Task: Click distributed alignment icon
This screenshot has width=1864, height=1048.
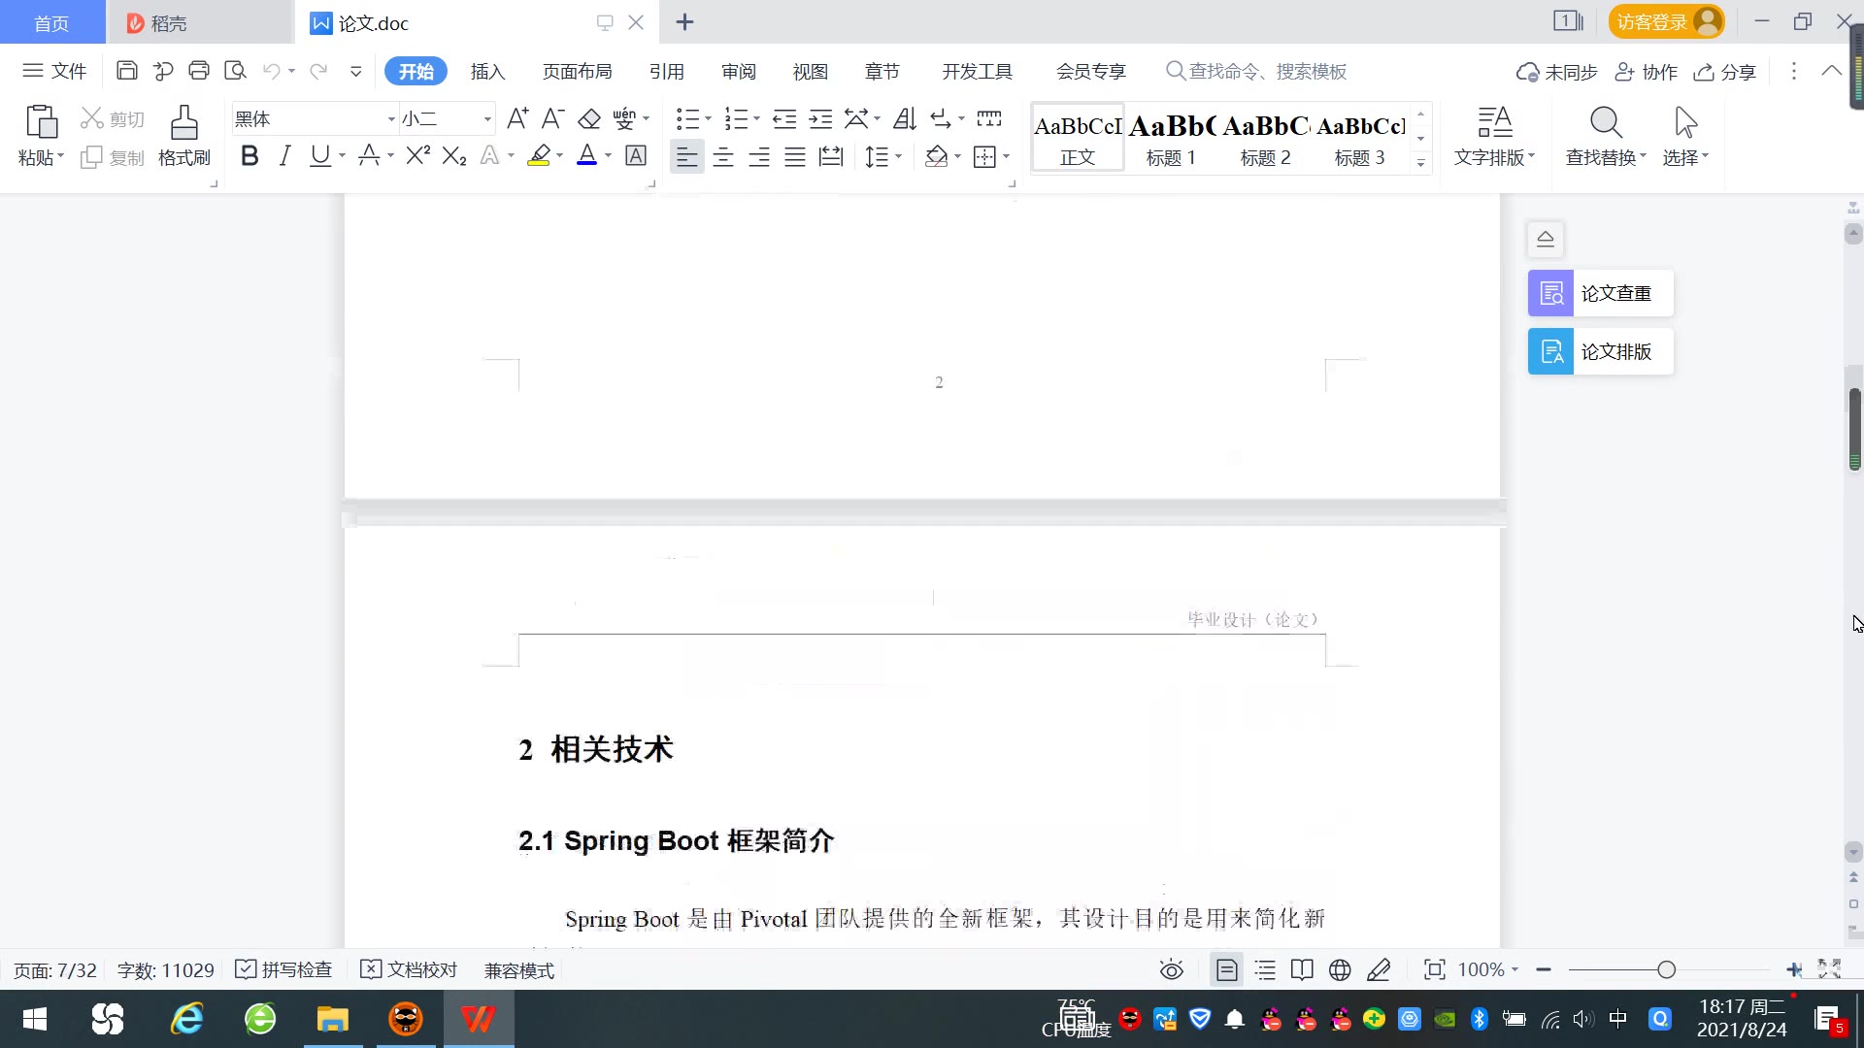Action: pyautogui.click(x=831, y=156)
